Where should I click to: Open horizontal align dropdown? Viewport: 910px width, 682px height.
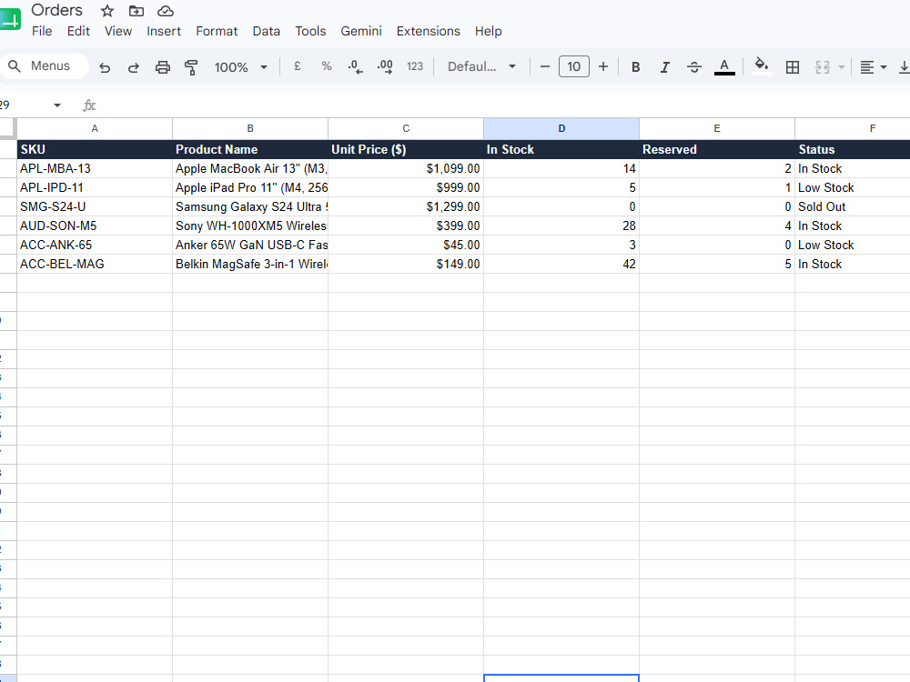pyautogui.click(x=873, y=67)
